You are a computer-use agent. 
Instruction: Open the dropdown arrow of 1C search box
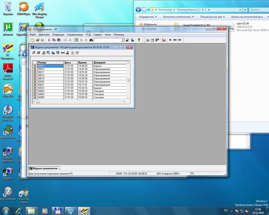coord(123,40)
